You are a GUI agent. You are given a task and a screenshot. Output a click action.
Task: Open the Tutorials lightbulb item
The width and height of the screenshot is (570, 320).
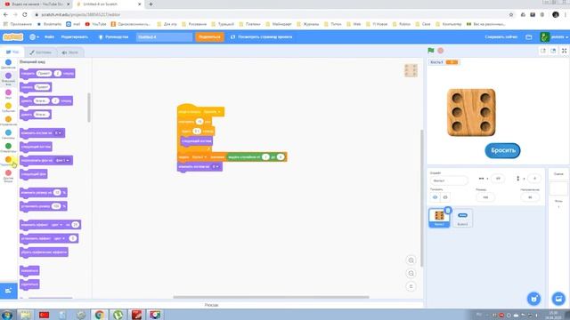click(x=114, y=37)
